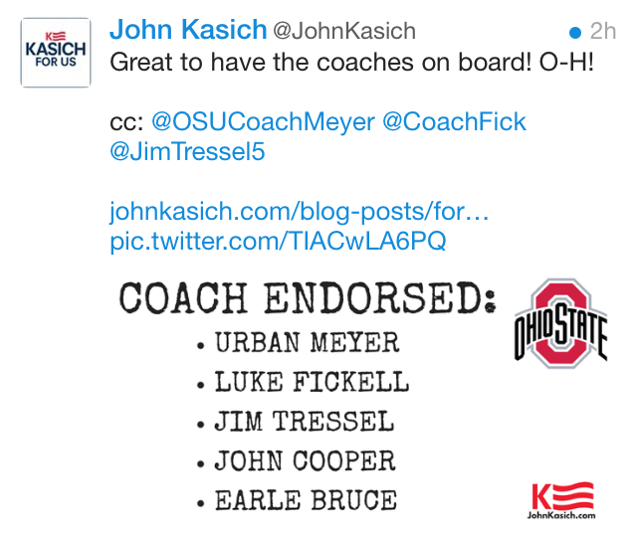
Task: Open John Kasich's display name
Action: pyautogui.click(x=188, y=30)
